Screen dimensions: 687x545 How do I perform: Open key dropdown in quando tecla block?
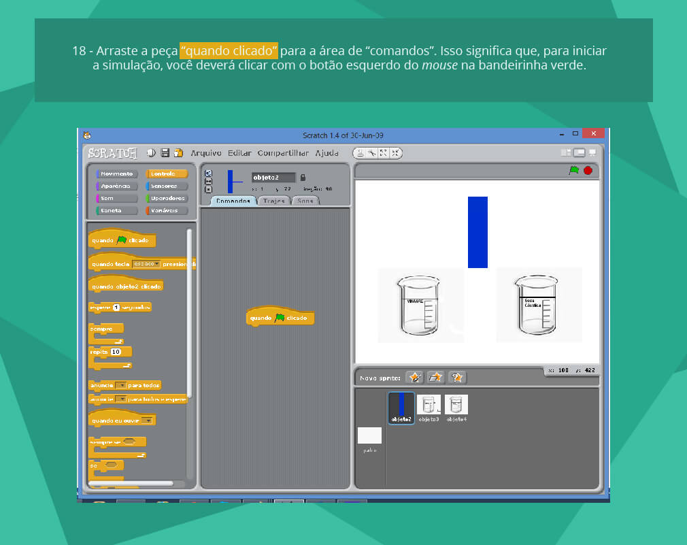[146, 264]
